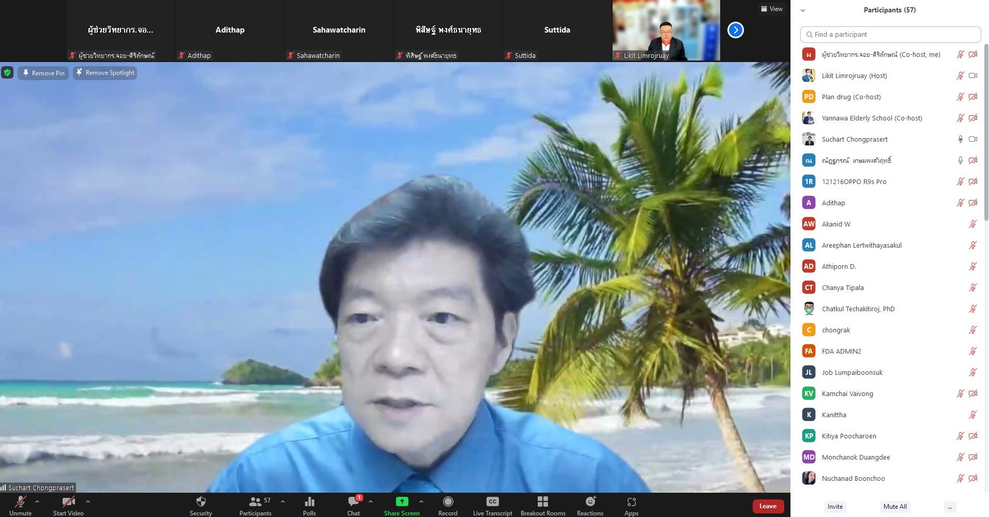Open the Apps panel
This screenshot has height=517, width=989.
pos(631,505)
